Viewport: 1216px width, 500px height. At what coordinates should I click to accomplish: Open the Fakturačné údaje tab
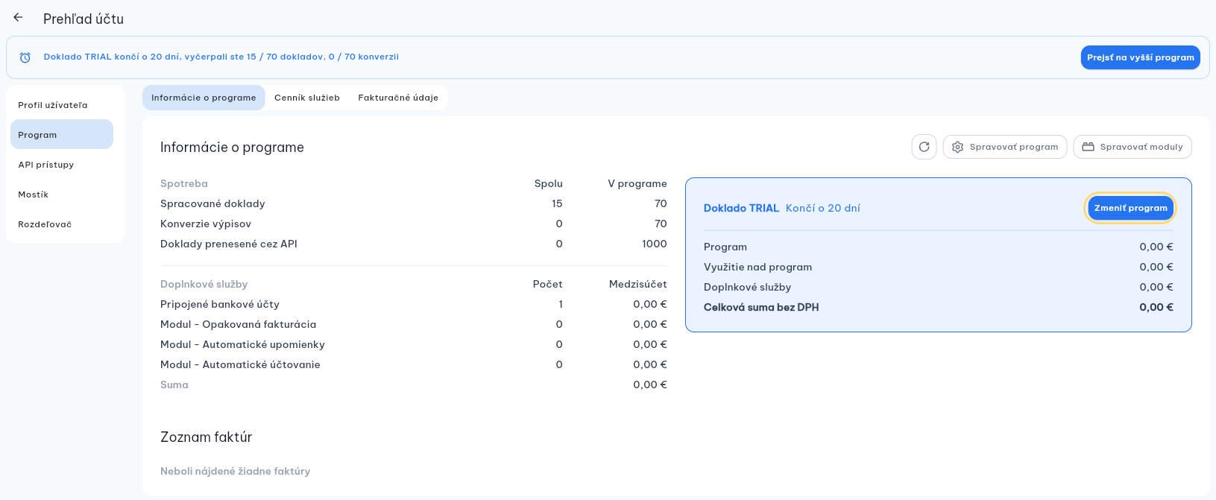point(398,98)
